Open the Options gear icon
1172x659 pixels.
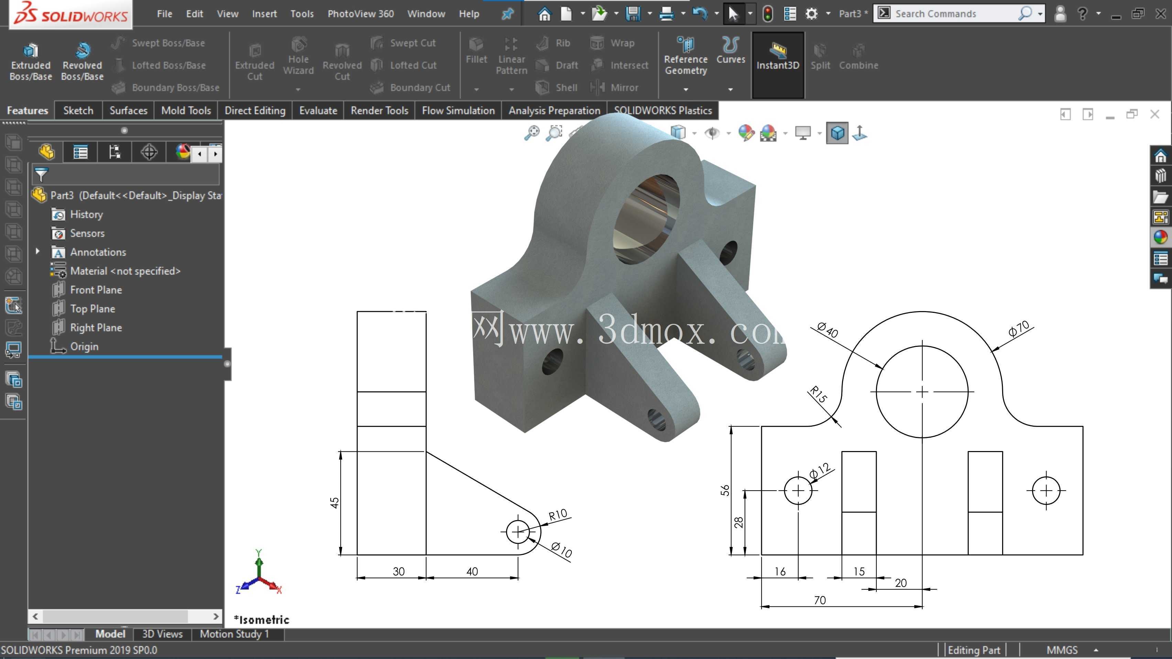(811, 14)
